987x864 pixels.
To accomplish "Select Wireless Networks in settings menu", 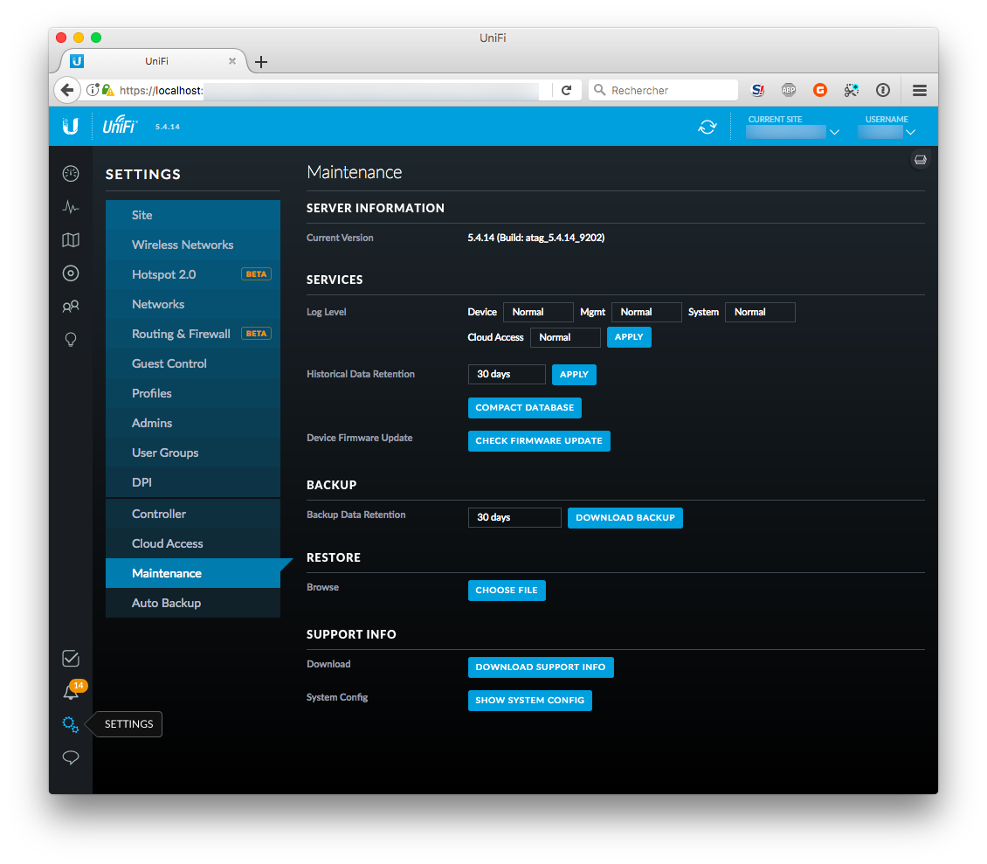I will click(x=183, y=245).
